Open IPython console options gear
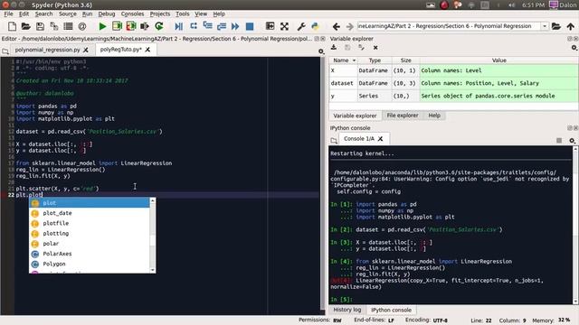The height and width of the screenshot is (325, 579). coord(572,141)
